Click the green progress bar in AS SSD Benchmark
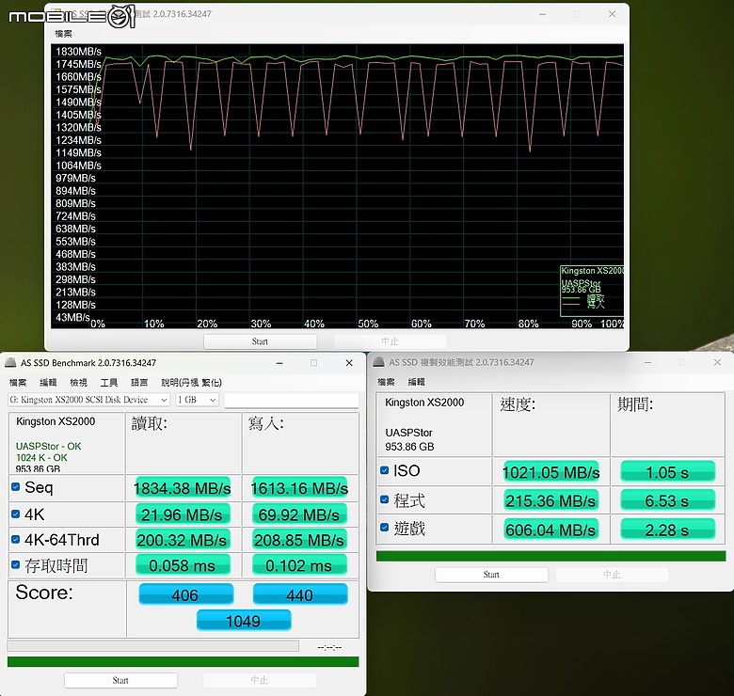The height and width of the screenshot is (696, 734). tap(183, 661)
